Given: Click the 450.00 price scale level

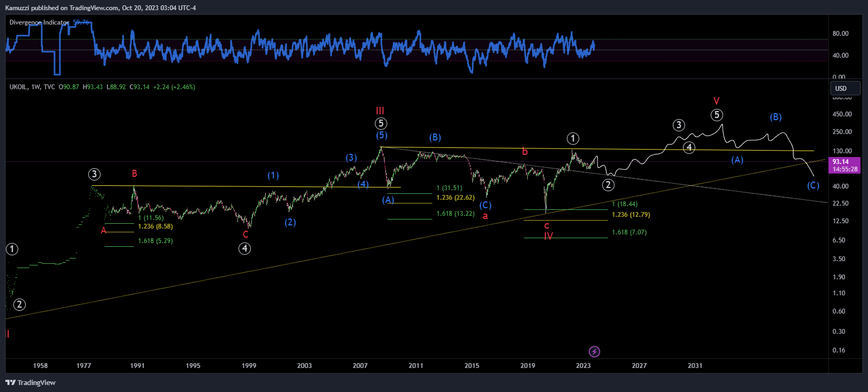Looking at the screenshot, I should click(842, 114).
